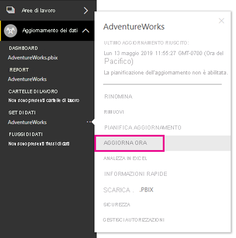This screenshot has width=236, height=238.
Task: Select Scarica .pbix menu entry
Action: pyautogui.click(x=128, y=190)
